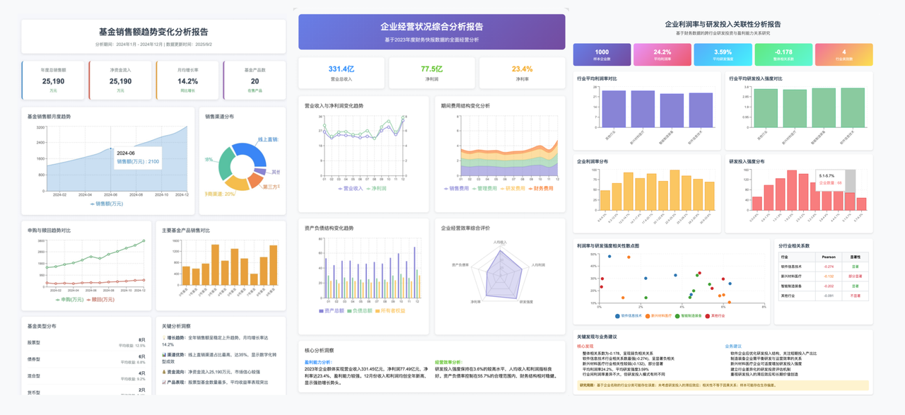Select the blue 软件信息技术 scatter legend dot
The height and width of the screenshot is (415, 905).
coord(617,315)
